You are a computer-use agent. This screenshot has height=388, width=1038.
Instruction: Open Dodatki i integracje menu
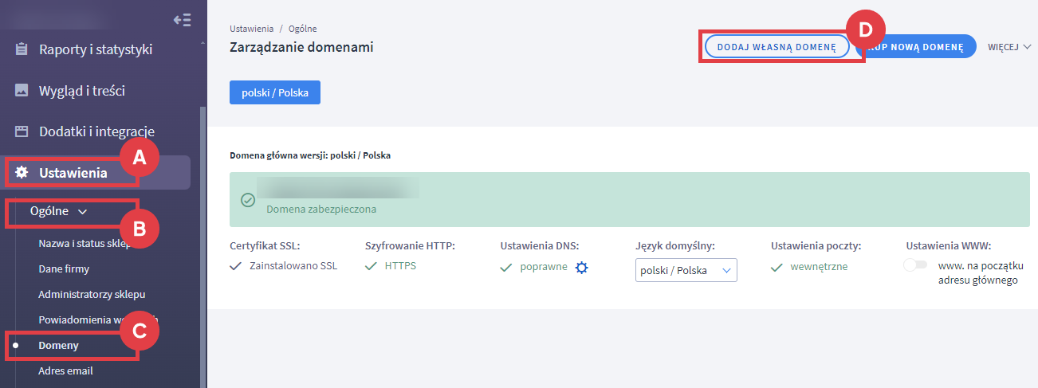[96, 131]
